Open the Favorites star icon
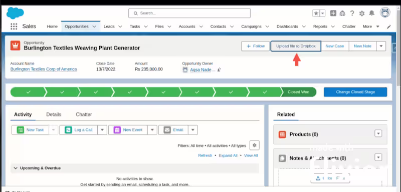 coord(316,13)
